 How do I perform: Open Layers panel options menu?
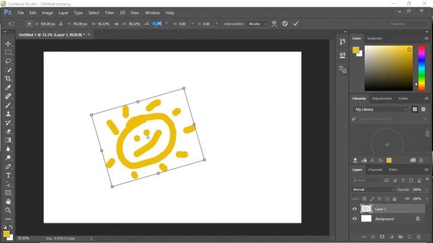[x=426, y=169]
